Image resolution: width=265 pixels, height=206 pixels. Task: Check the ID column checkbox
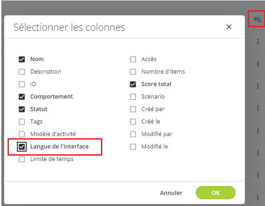[22, 84]
